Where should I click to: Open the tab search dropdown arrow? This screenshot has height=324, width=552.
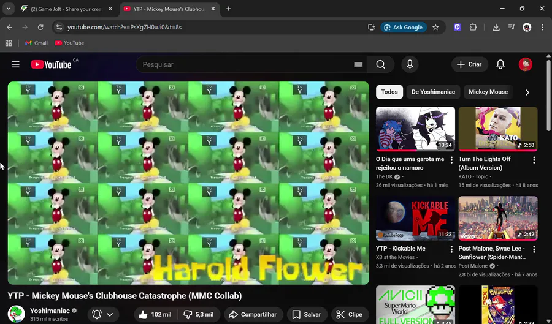click(9, 9)
